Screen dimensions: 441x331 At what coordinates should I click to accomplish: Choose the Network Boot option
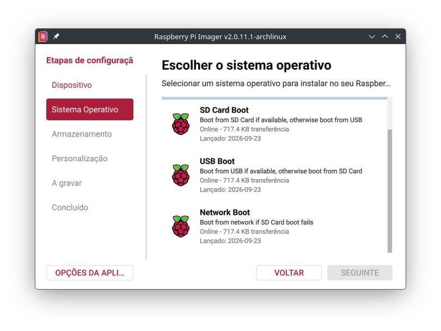(274, 226)
